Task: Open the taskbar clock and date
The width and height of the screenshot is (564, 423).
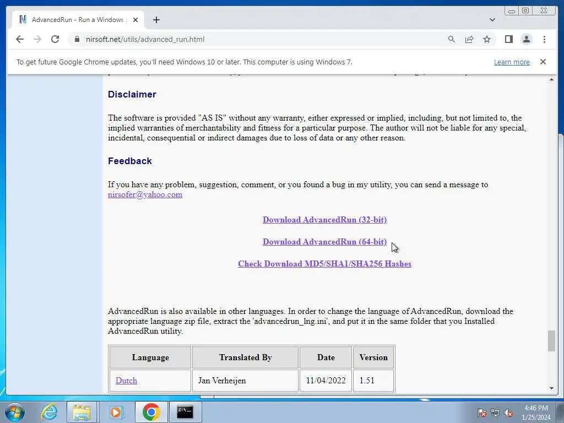Action: coord(536,413)
